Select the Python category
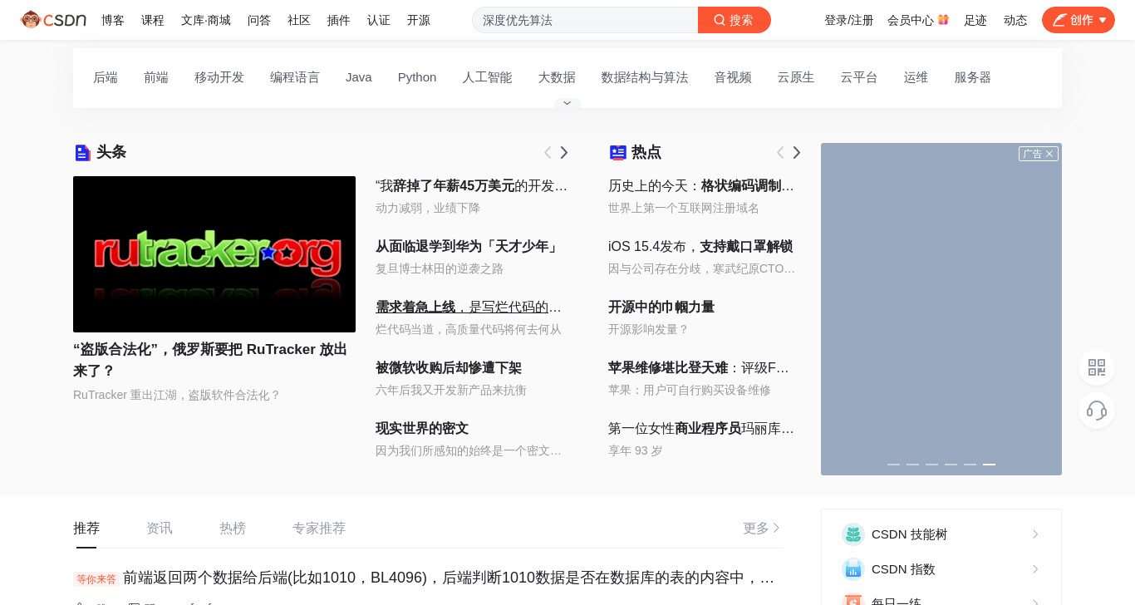Image resolution: width=1135 pixels, height=605 pixels. [417, 77]
